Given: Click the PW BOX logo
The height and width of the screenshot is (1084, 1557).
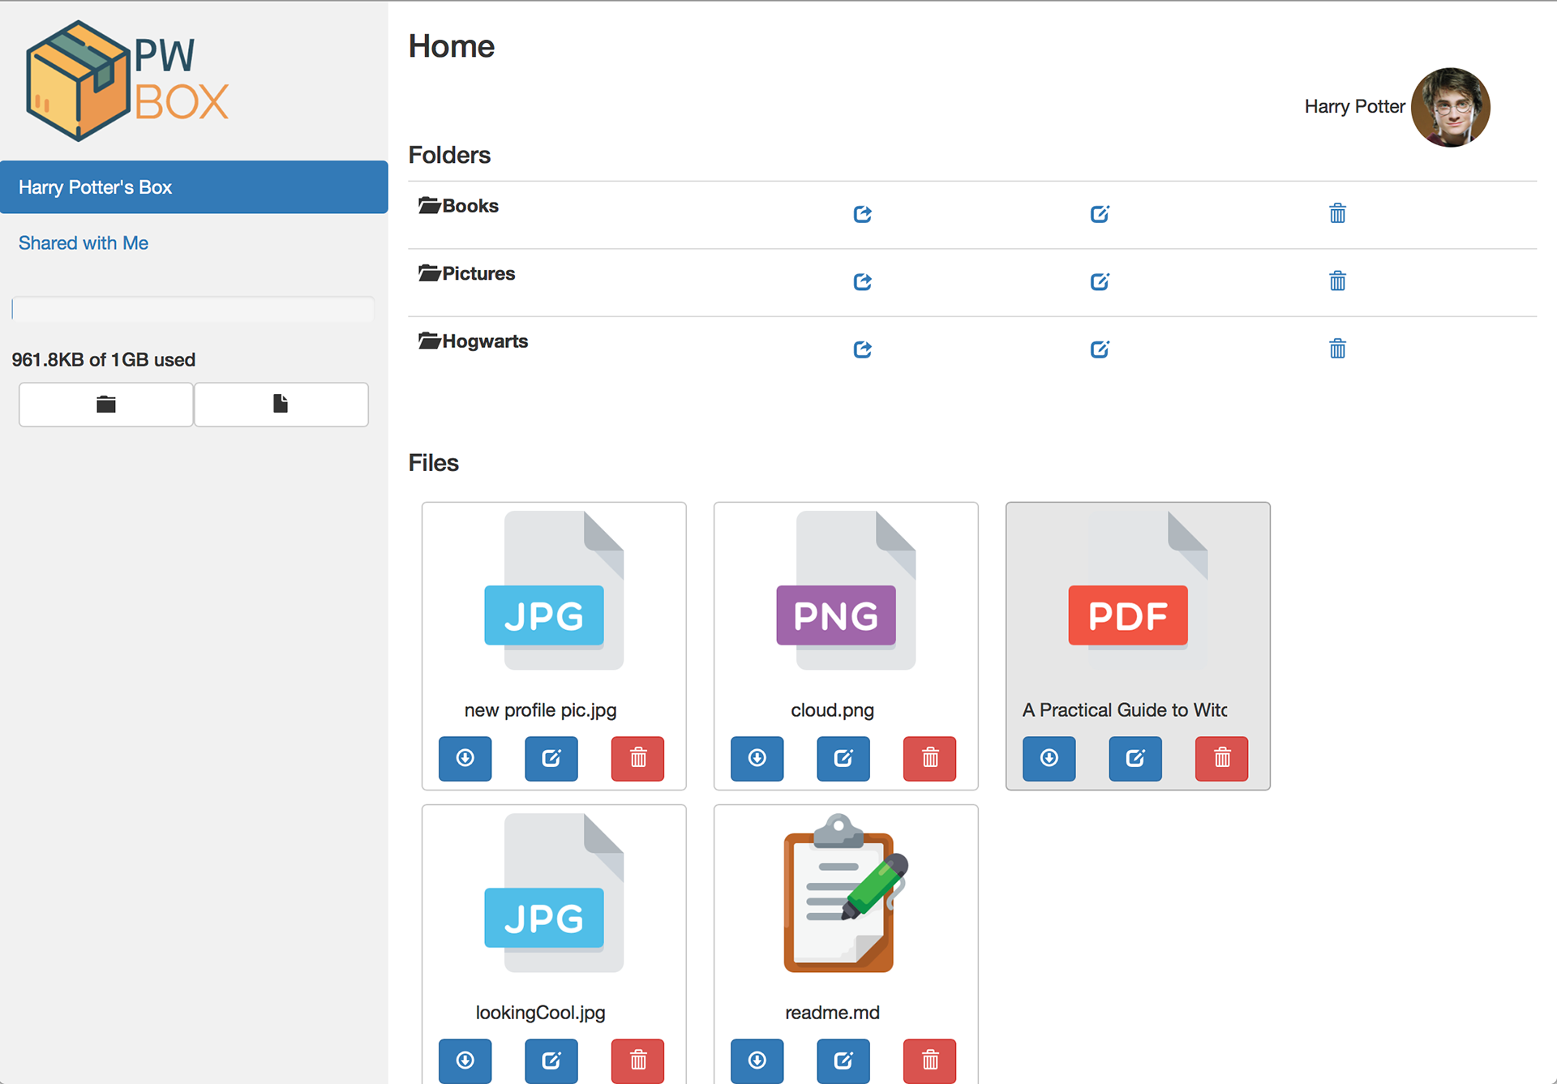Looking at the screenshot, I should (127, 81).
